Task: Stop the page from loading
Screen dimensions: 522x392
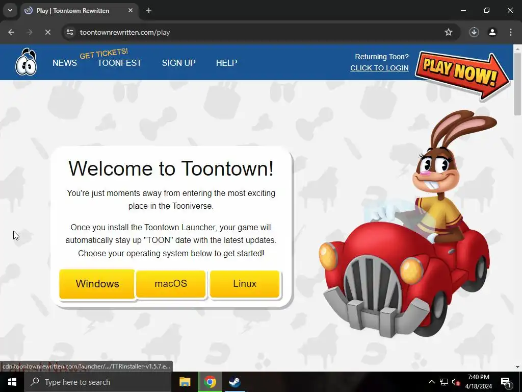Action: (47, 32)
